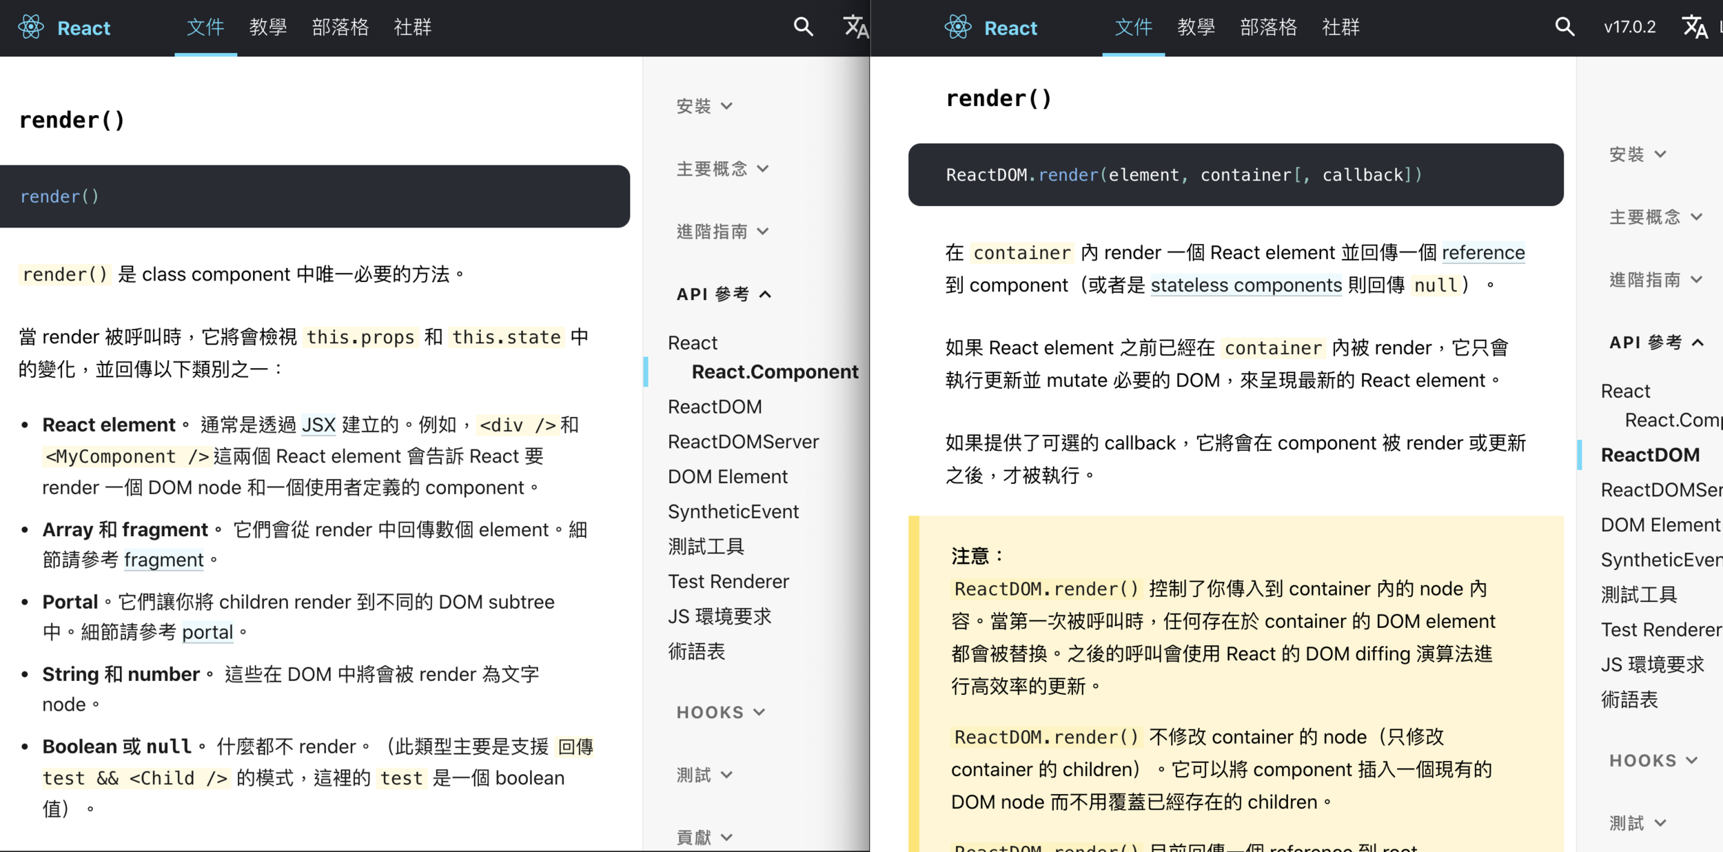Click translate languages icon in right header
Viewport: 1723px width, 852px height.
(x=1695, y=28)
